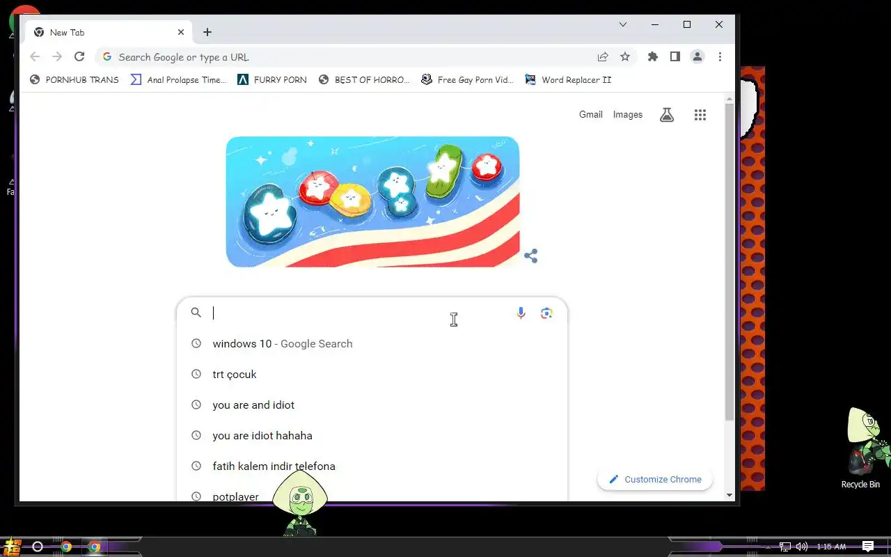Choose the "potplayer" suggestion
This screenshot has height=557, width=891.
click(372, 492)
